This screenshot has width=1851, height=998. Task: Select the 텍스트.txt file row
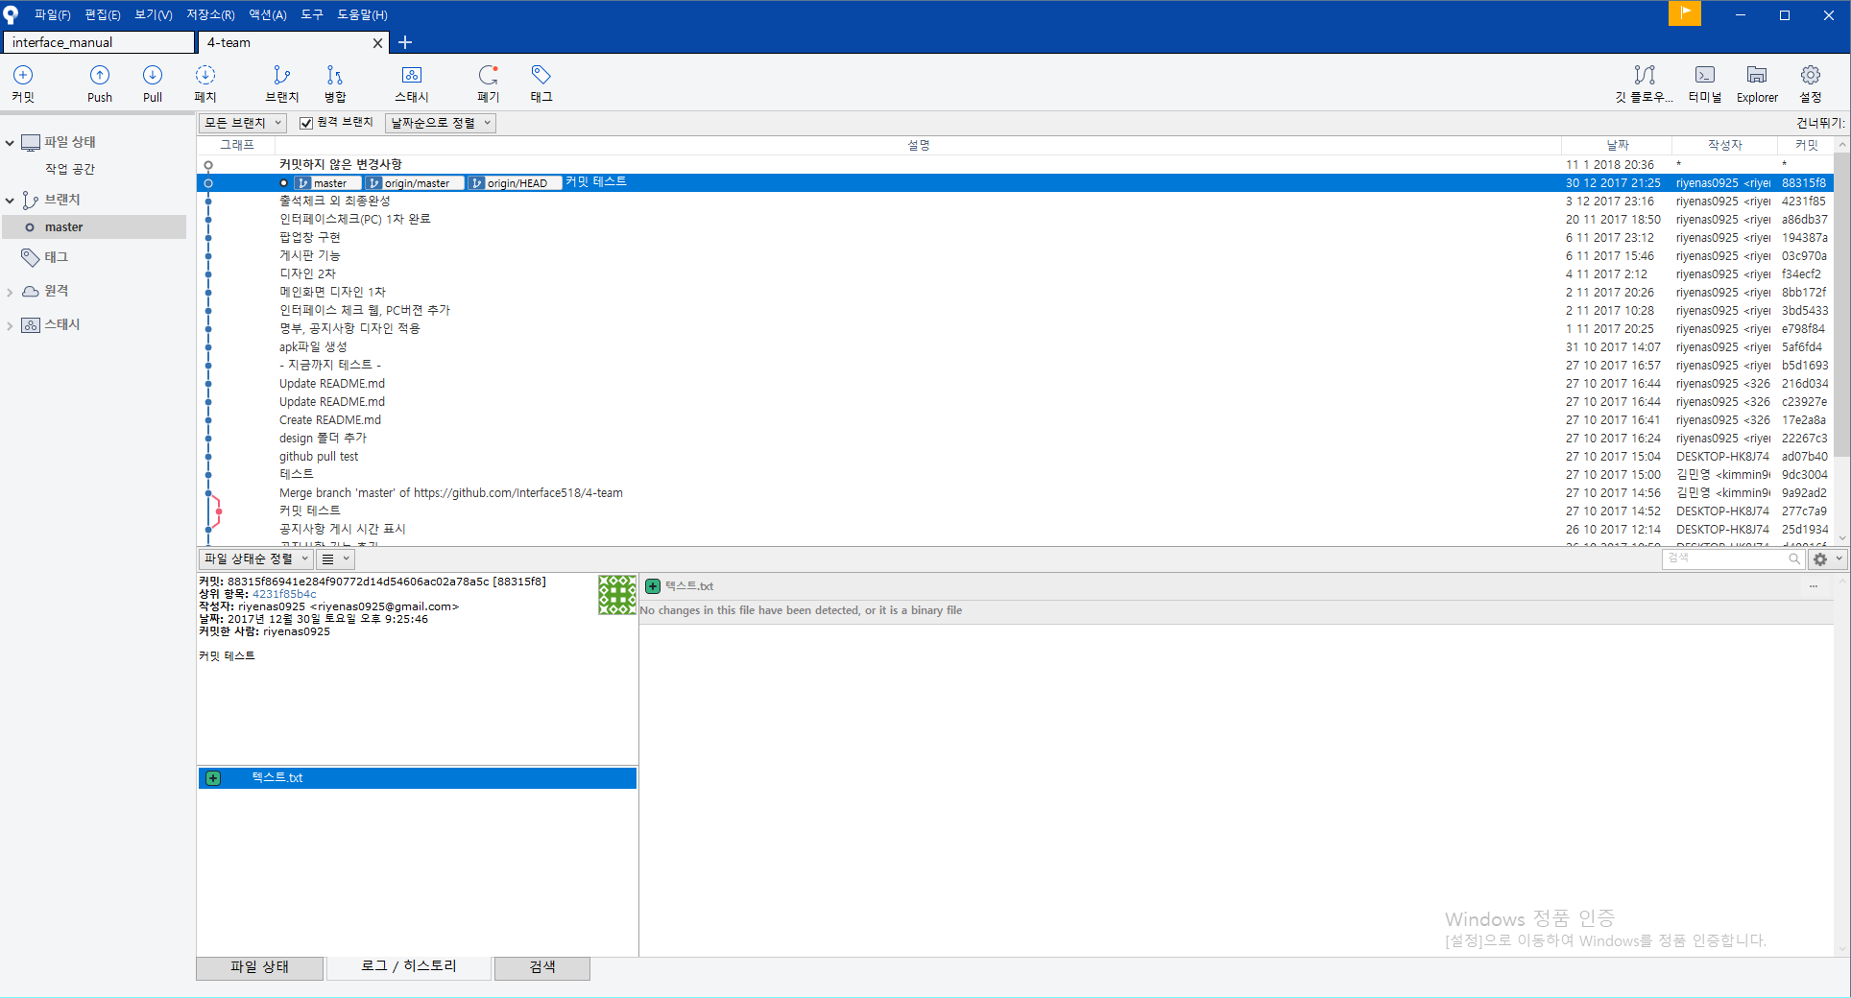(x=417, y=778)
